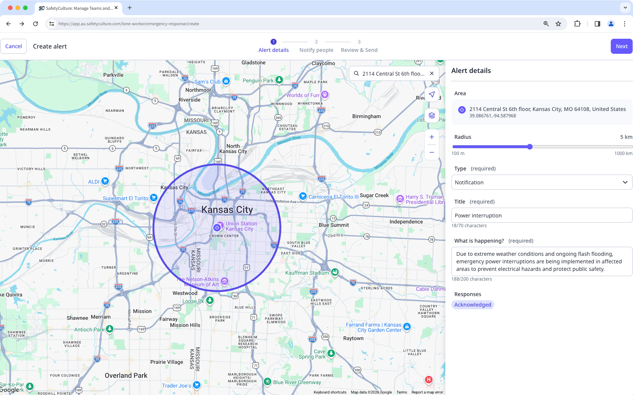Go to the Review & Send step
The width and height of the screenshot is (633, 395).
pyautogui.click(x=359, y=46)
